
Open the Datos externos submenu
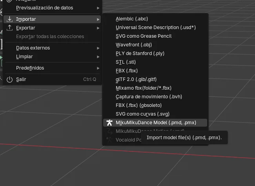52,48
